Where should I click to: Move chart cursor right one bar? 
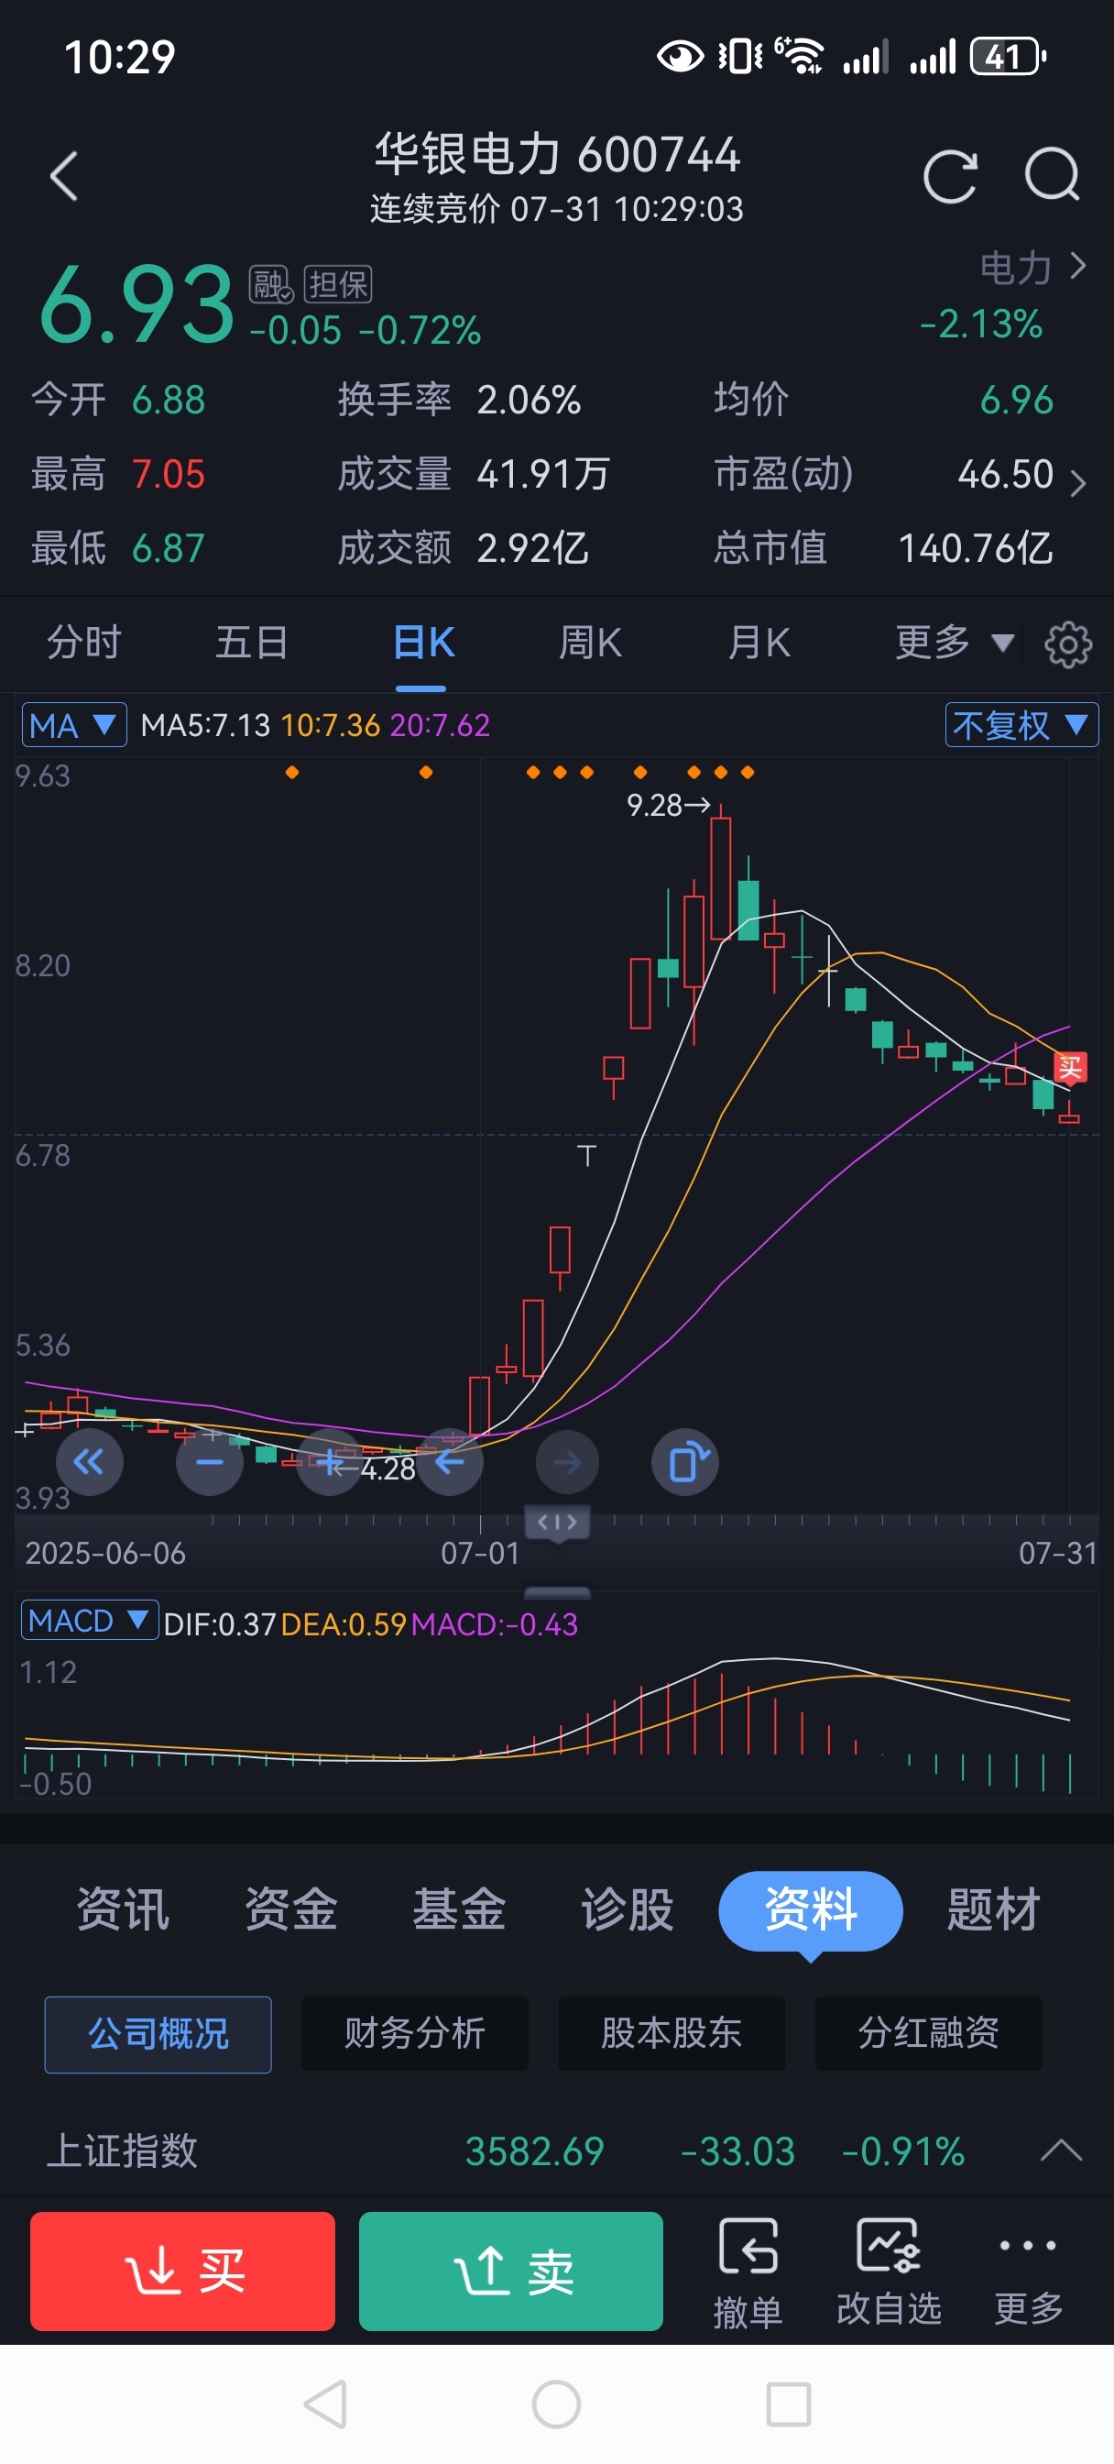click(567, 1461)
